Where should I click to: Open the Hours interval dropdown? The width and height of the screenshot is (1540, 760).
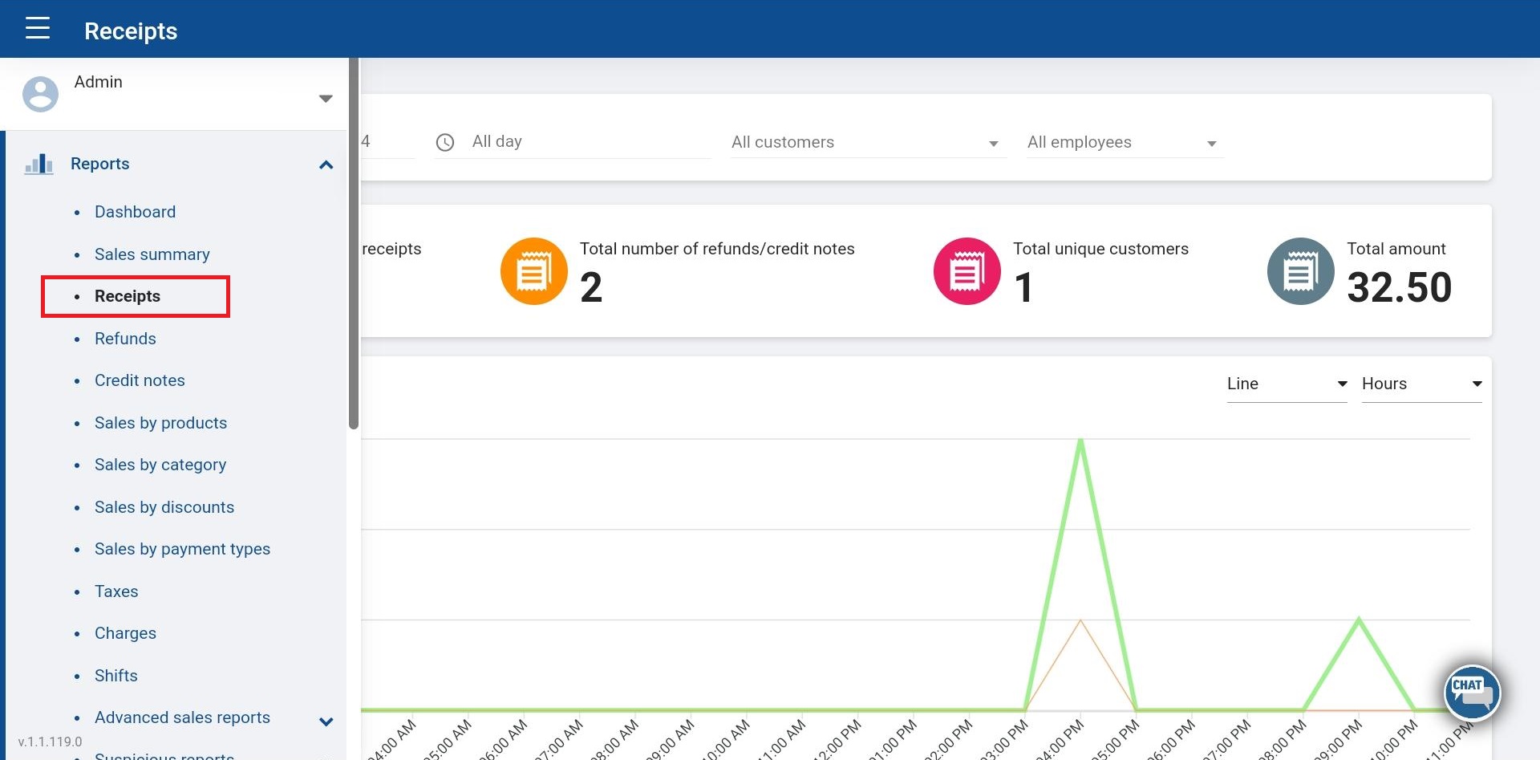click(1420, 384)
